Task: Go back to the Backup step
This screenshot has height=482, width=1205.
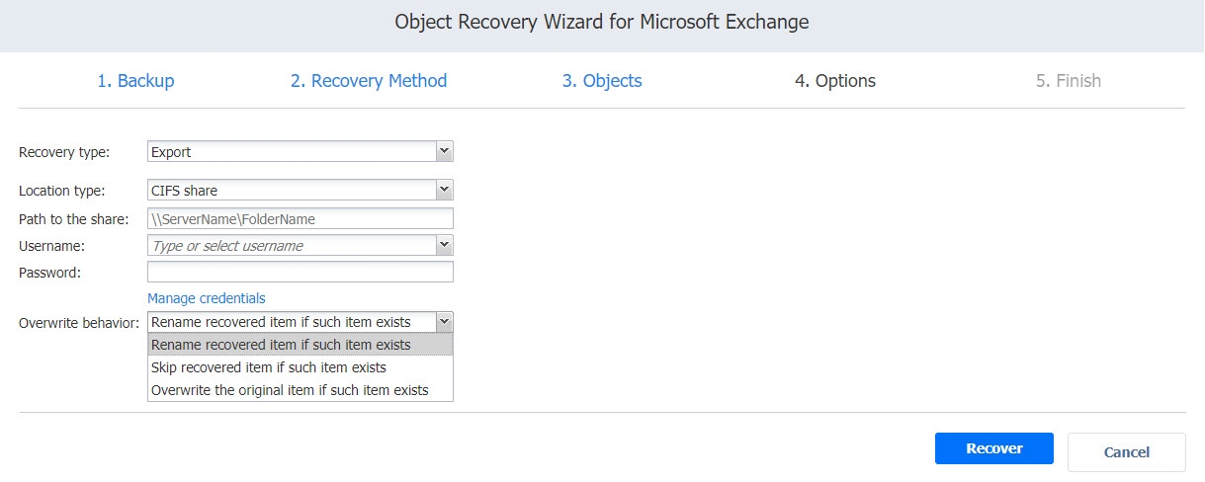Action: tap(135, 81)
